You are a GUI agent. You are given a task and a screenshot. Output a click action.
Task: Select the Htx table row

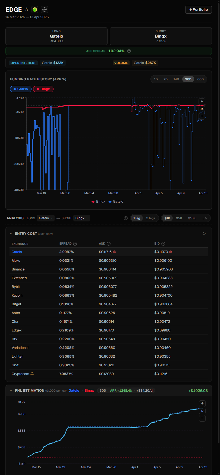pyautogui.click(x=109, y=339)
